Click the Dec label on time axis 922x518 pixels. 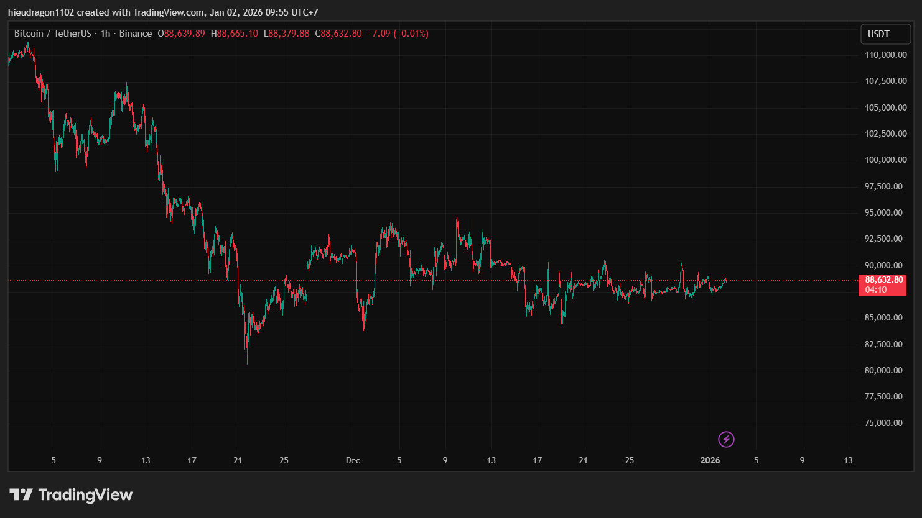click(x=353, y=460)
